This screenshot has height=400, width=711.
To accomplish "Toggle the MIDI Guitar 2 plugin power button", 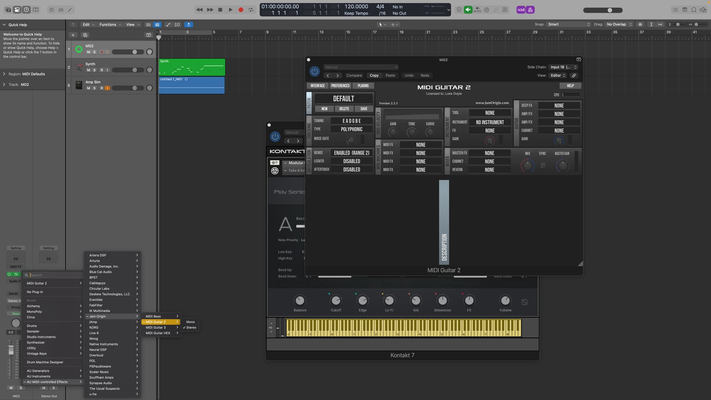I will [x=314, y=71].
